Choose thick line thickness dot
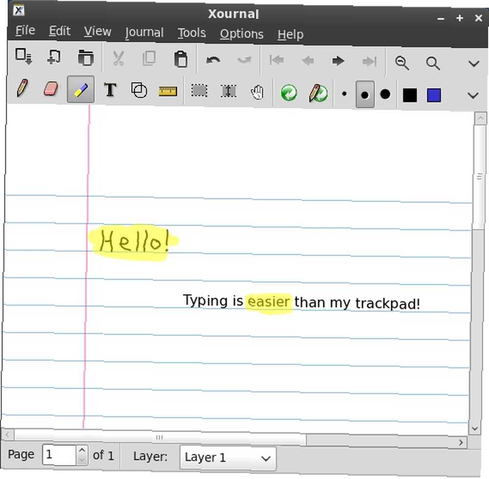Viewport: 489px width, 479px height. [385, 94]
